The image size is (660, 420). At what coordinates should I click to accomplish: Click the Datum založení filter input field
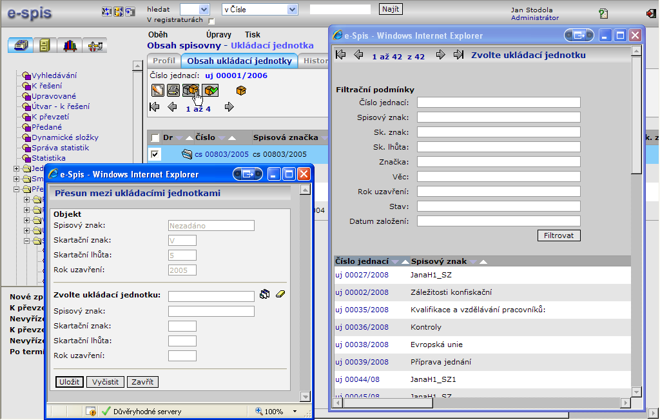499,221
